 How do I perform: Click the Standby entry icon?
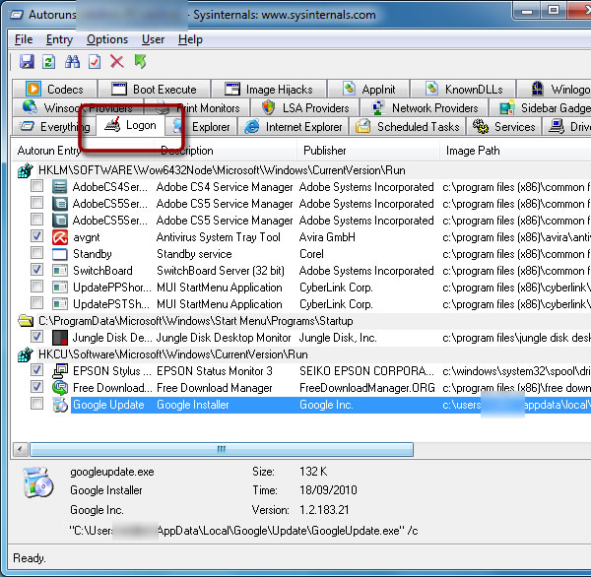pos(60,254)
